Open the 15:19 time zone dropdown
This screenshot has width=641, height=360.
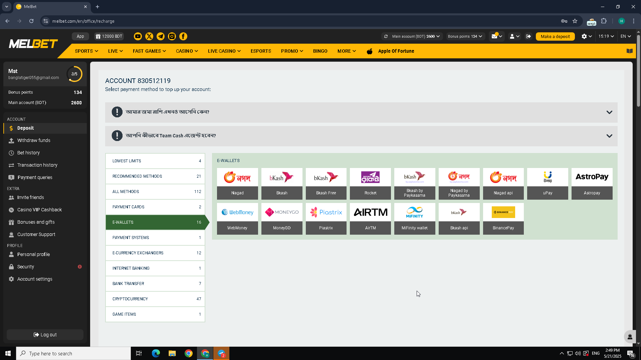click(x=606, y=36)
